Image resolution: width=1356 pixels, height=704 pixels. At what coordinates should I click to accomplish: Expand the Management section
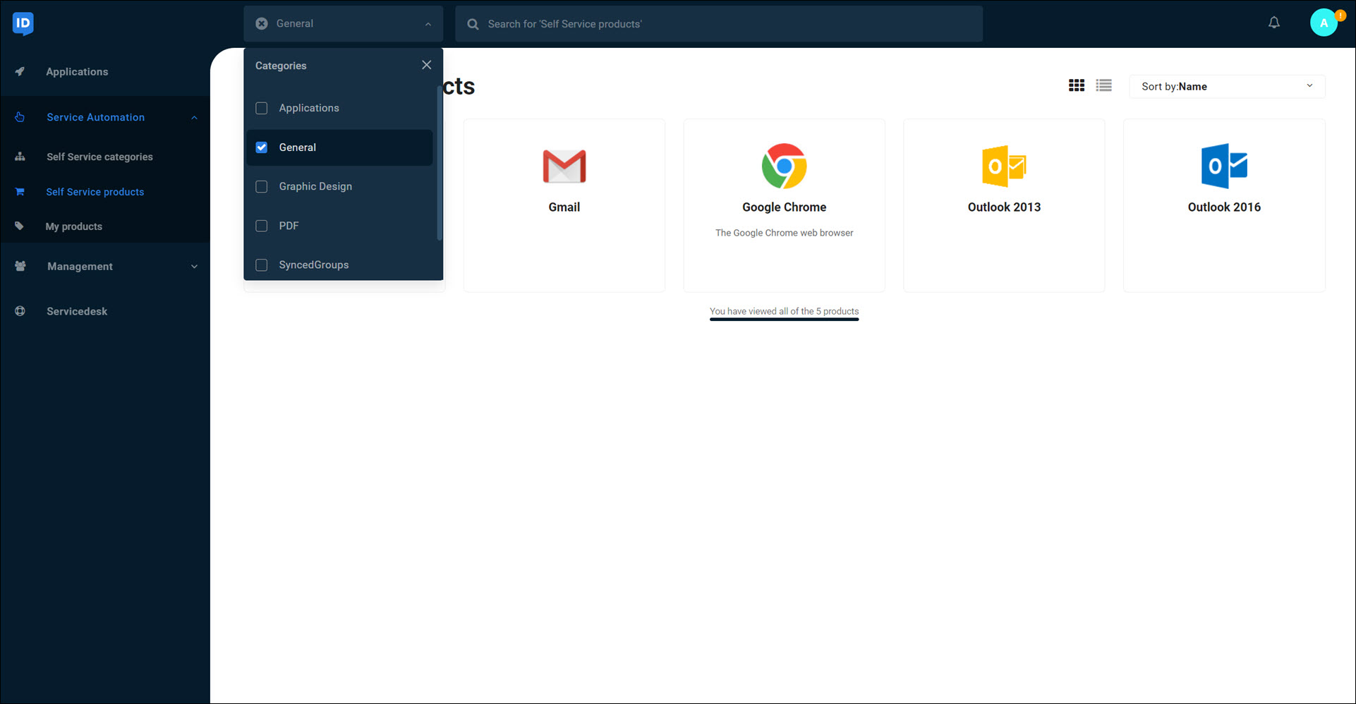coord(194,267)
